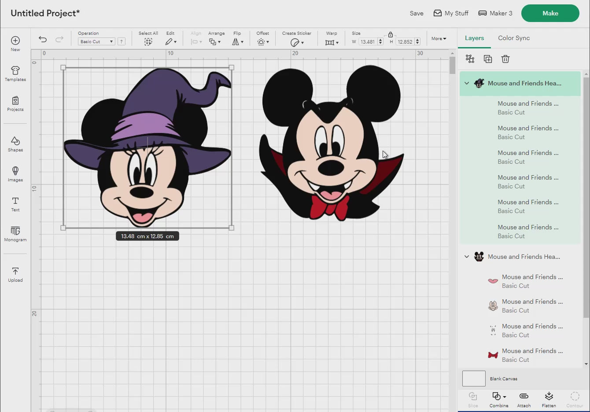
Task: Open the Operation help question mark
Action: pos(122,41)
